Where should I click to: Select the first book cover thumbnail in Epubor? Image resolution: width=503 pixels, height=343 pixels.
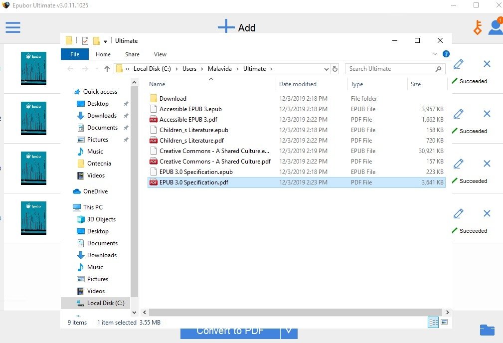click(33, 68)
